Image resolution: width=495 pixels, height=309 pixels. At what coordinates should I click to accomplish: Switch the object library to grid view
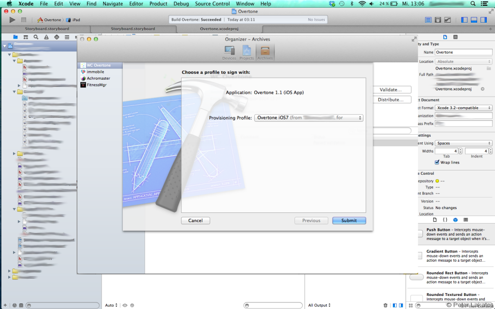pos(411,305)
